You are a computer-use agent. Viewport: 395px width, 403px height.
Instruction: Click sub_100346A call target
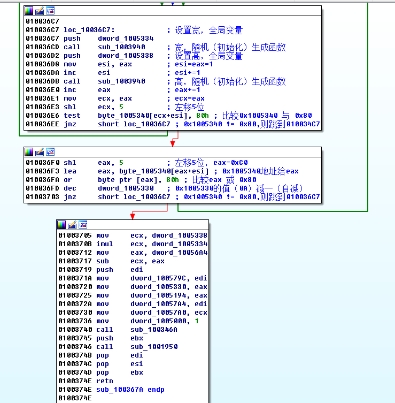click(154, 330)
